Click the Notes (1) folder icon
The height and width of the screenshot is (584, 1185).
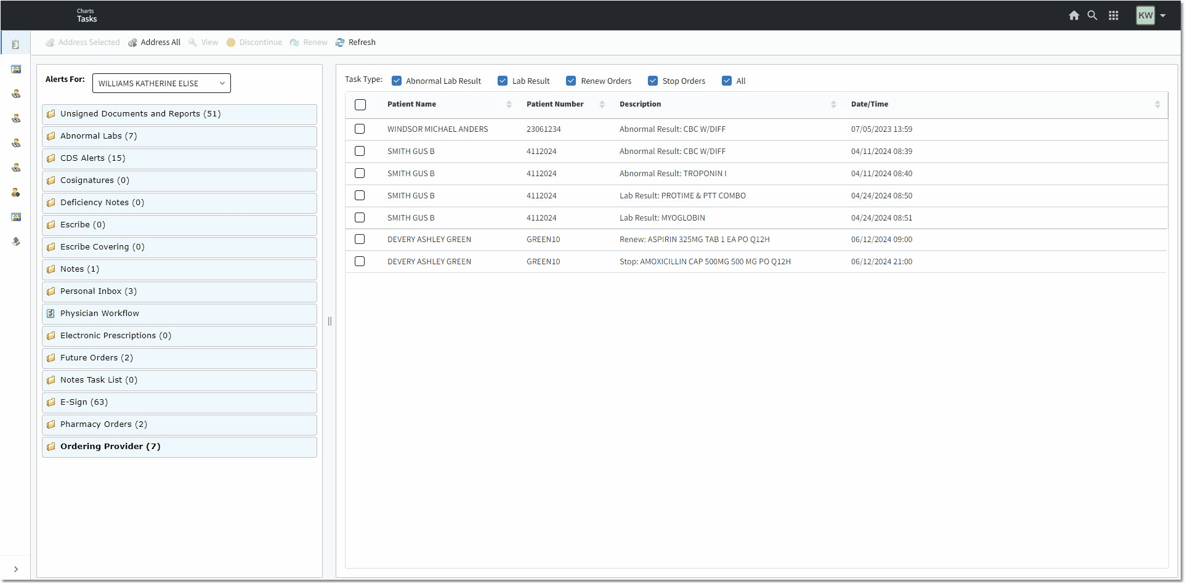pyautogui.click(x=51, y=269)
